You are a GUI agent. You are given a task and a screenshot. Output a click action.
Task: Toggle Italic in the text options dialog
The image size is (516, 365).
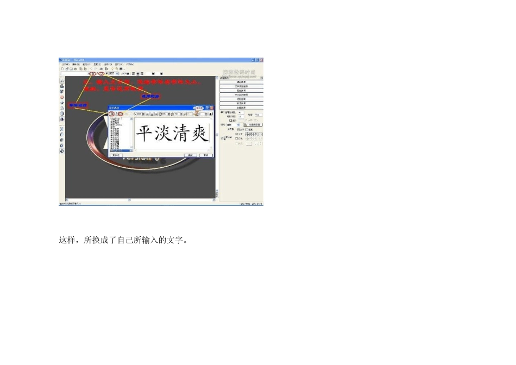[x=116, y=114]
